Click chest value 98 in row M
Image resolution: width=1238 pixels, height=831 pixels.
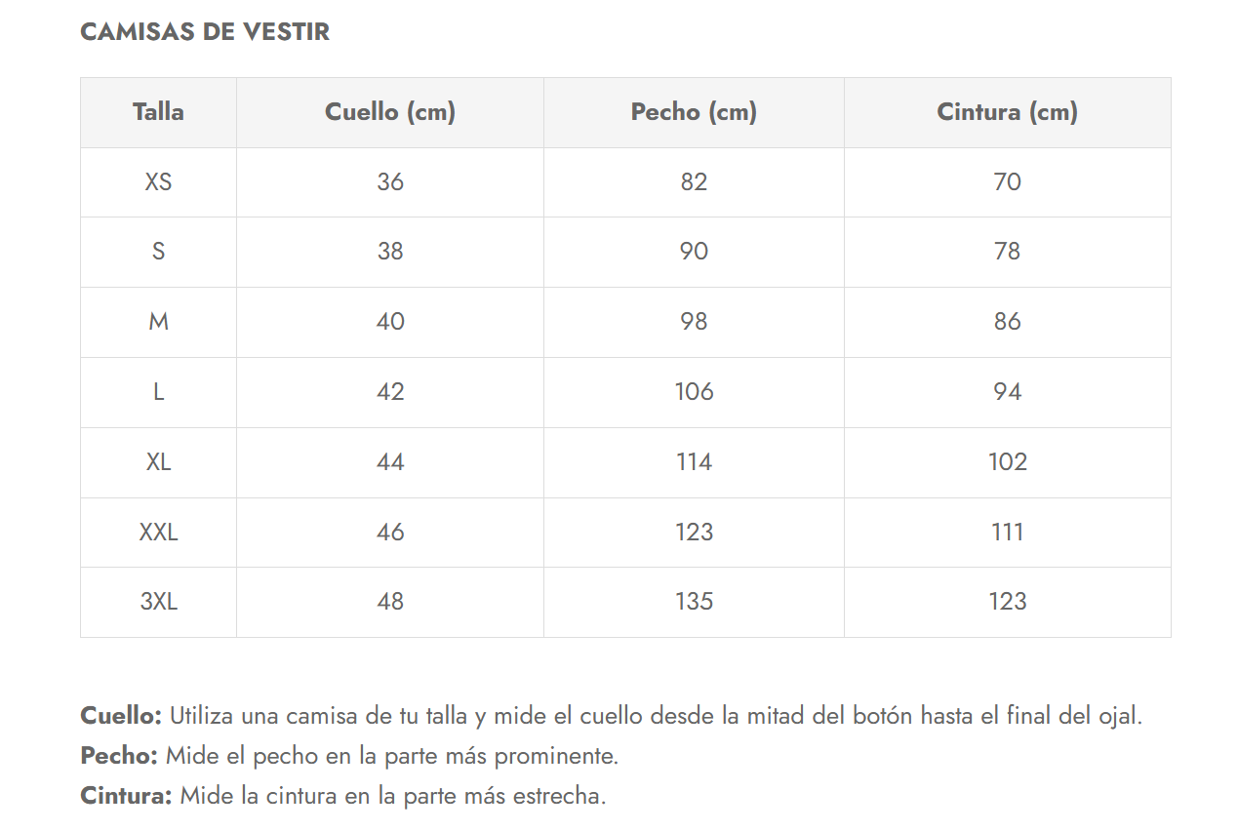click(x=694, y=322)
